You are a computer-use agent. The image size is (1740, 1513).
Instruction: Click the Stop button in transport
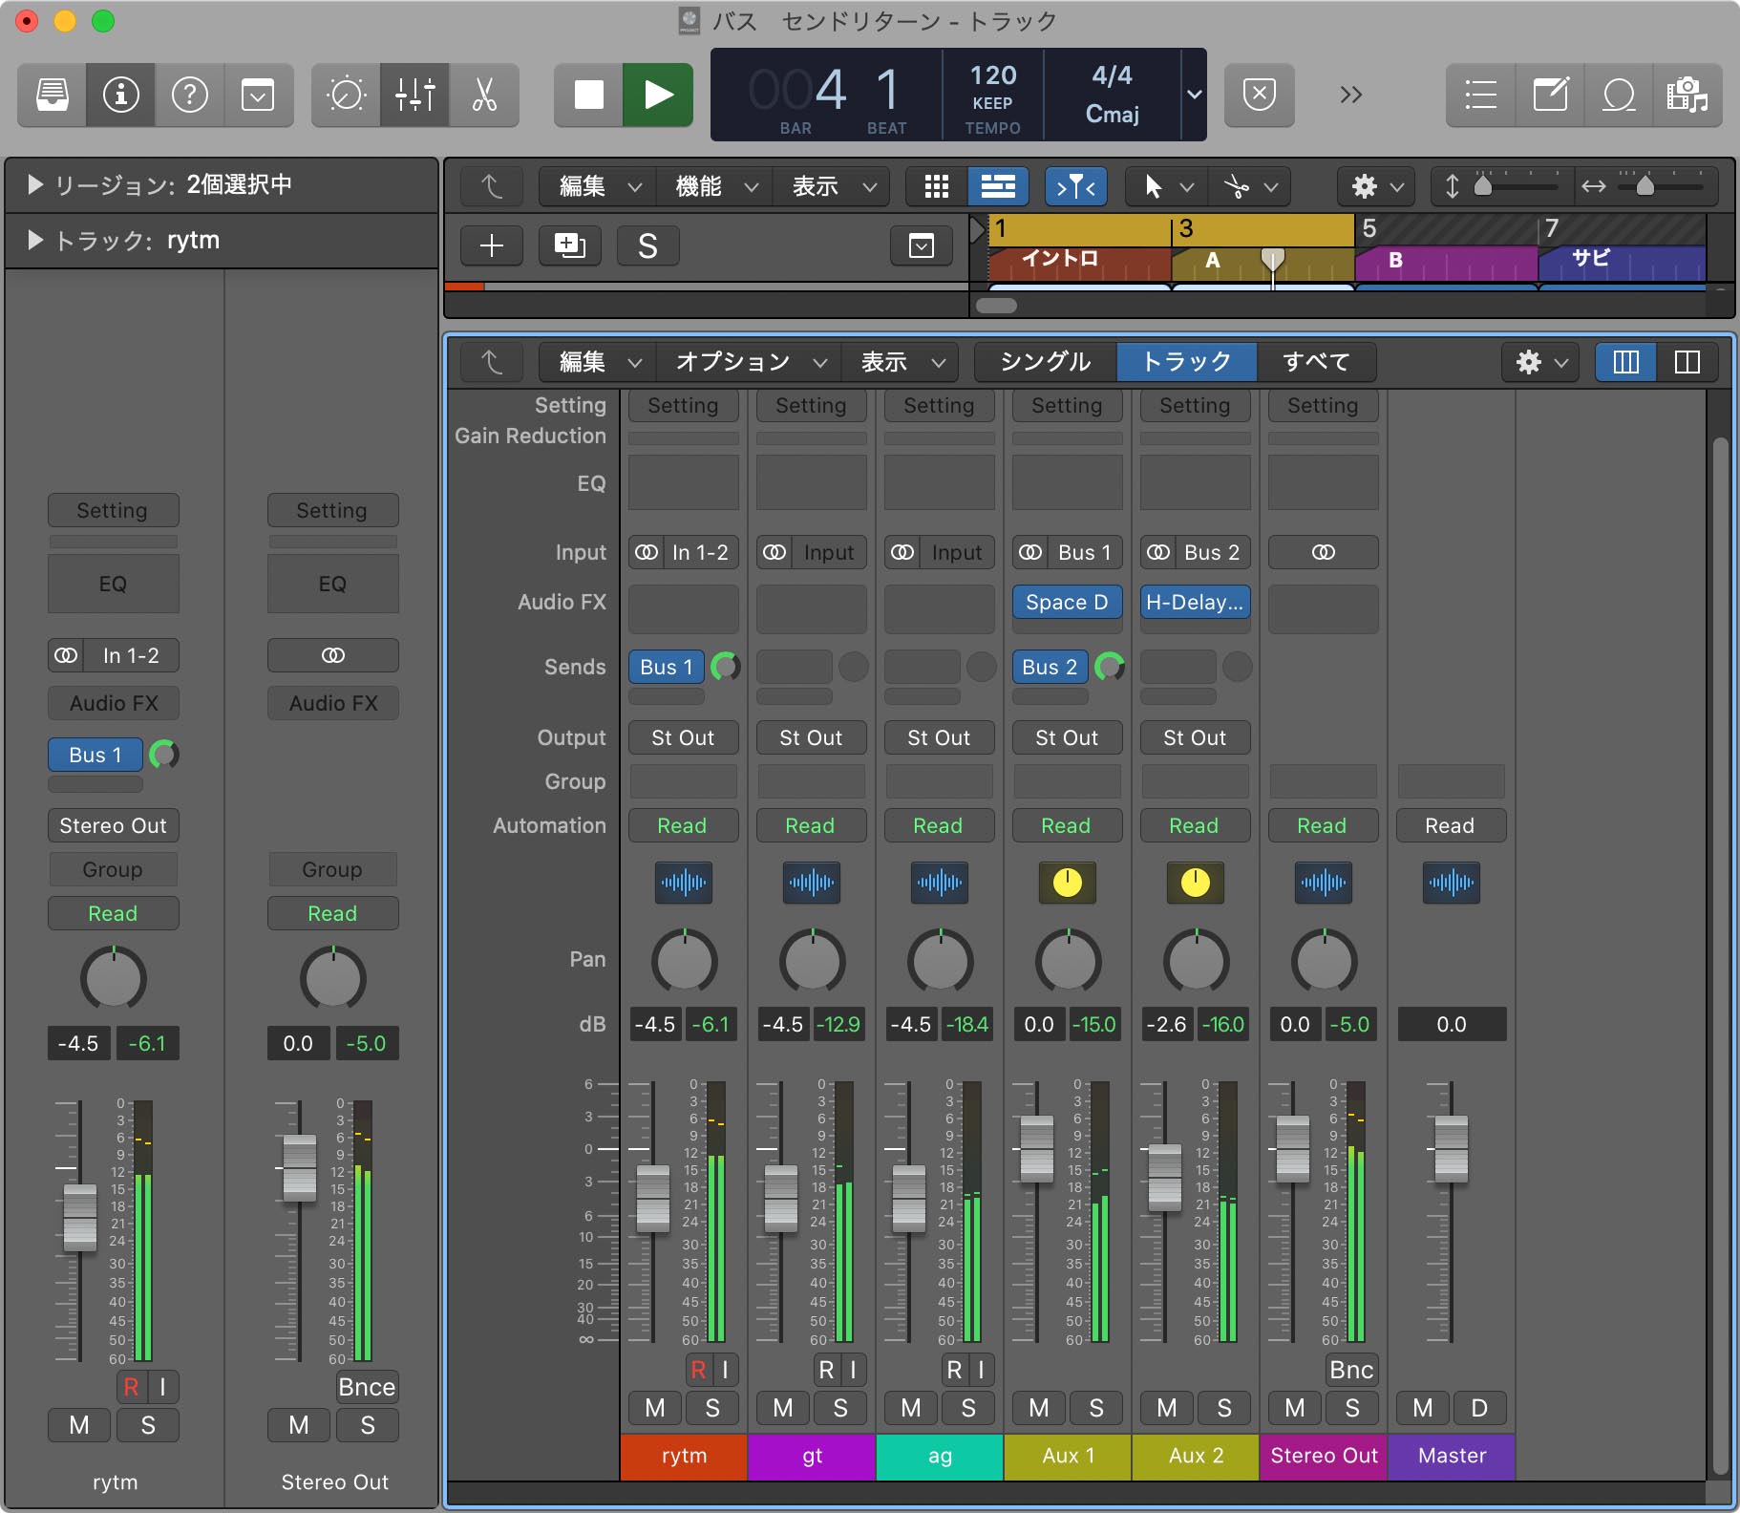[588, 95]
